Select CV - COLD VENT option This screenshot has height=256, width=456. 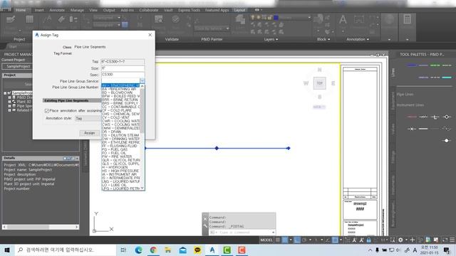click(x=120, y=117)
